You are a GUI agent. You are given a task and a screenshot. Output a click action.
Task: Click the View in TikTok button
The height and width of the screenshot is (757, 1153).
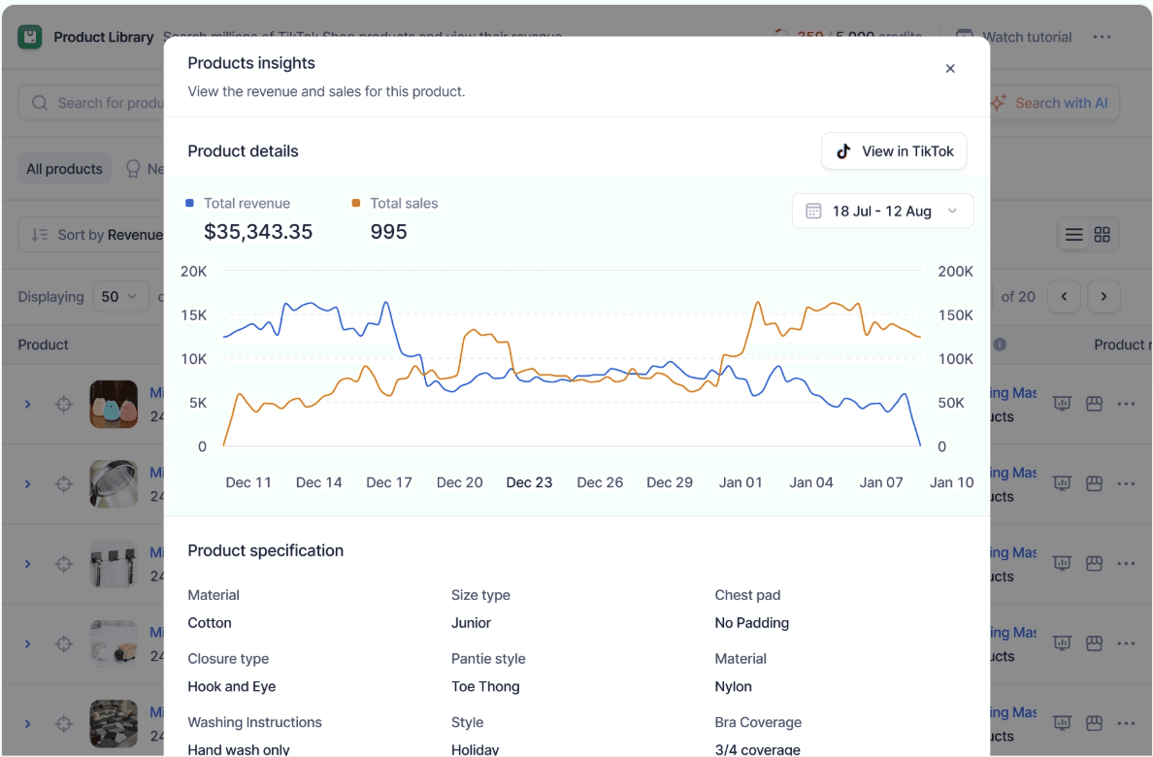pyautogui.click(x=894, y=151)
